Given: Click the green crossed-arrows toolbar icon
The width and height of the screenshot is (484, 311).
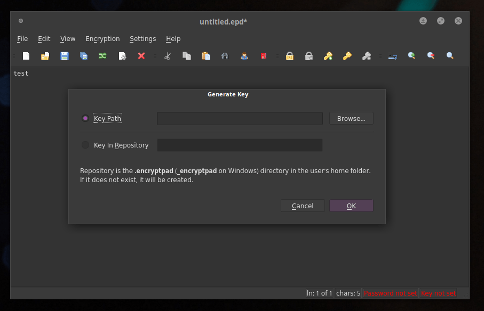Looking at the screenshot, I should (102, 56).
